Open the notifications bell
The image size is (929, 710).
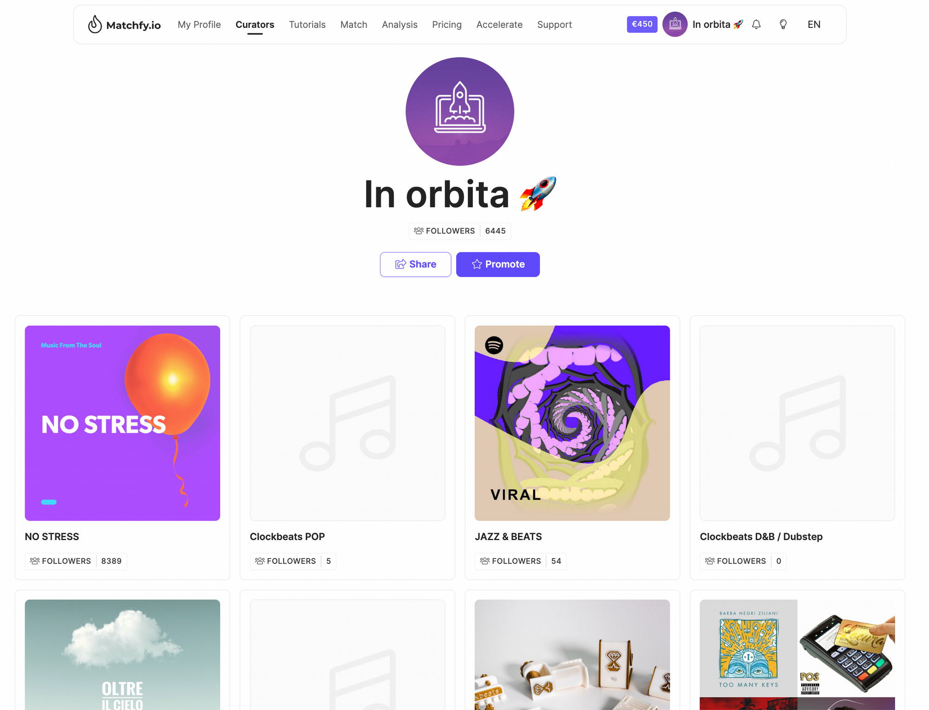click(x=756, y=25)
